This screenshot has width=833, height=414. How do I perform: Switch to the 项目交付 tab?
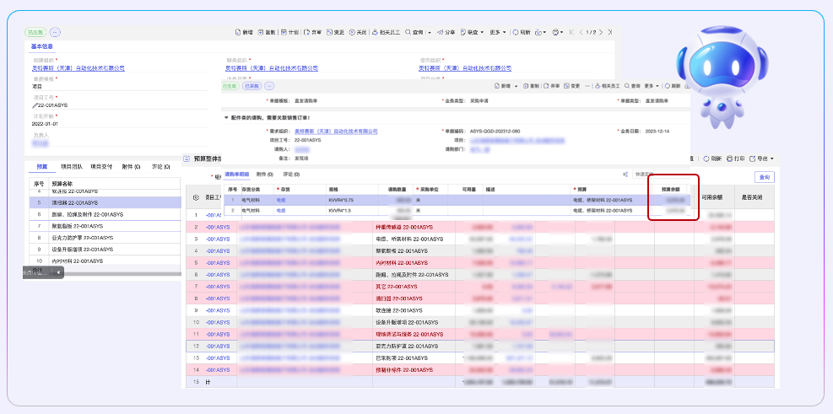pos(101,167)
